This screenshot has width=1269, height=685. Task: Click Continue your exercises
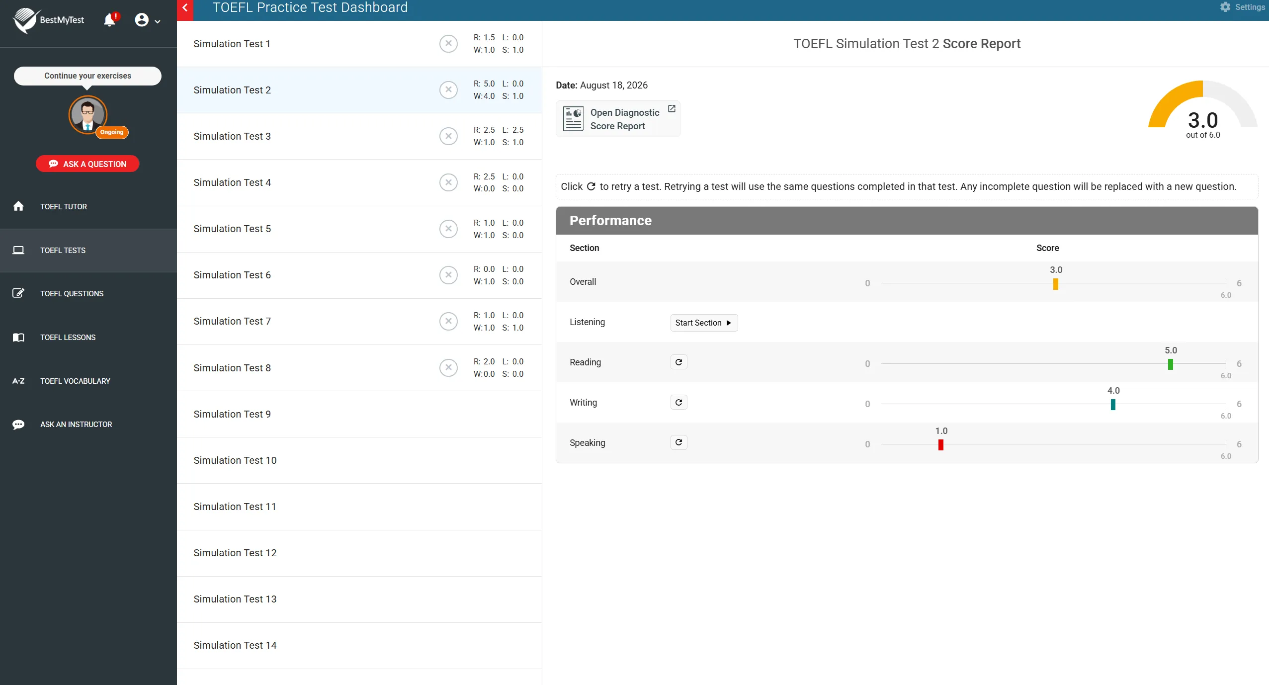[87, 76]
